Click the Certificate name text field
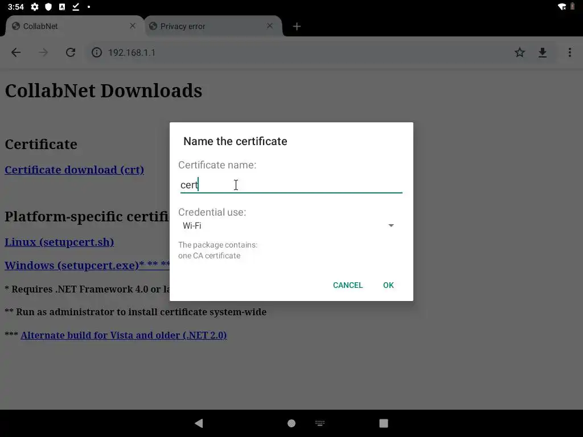 click(x=291, y=185)
